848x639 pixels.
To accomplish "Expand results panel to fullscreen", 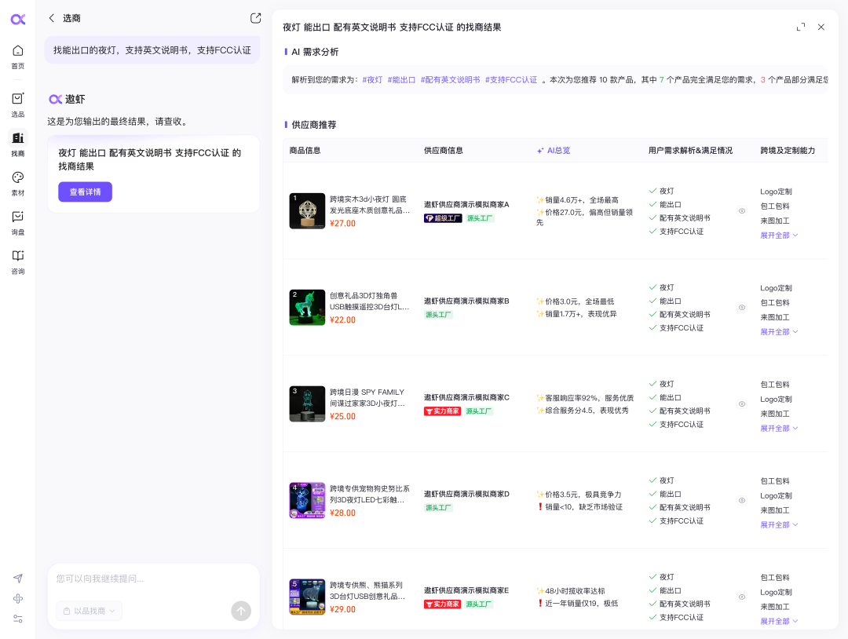I will 800,27.
